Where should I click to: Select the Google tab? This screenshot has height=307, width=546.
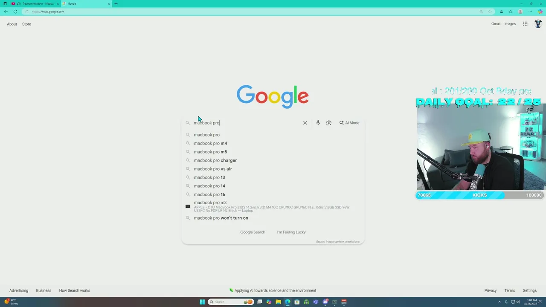[86, 3]
